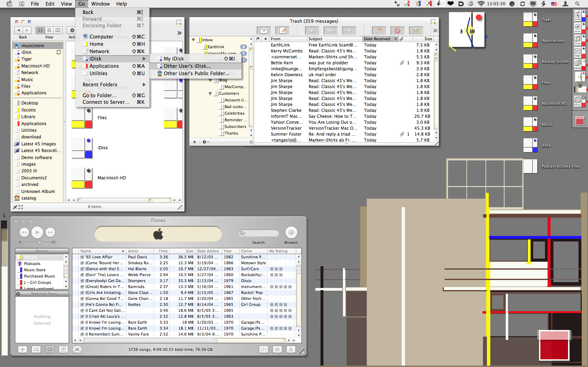Choose My iDisk from the iDisk submenu
This screenshot has height=367, width=588.
pyautogui.click(x=195, y=59)
